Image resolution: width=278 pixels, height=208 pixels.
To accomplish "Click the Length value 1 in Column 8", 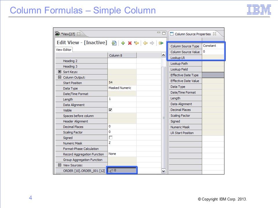I will [x=122, y=99].
